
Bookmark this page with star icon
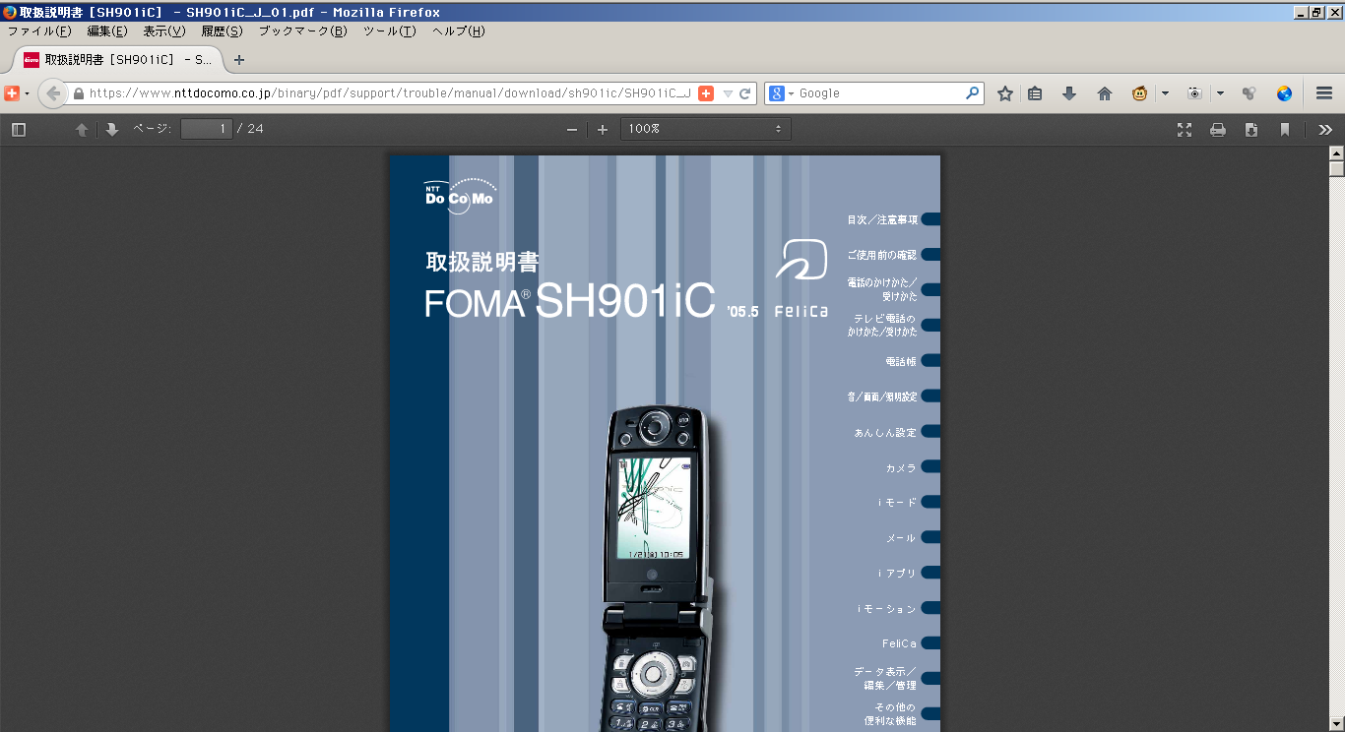[x=1004, y=93]
